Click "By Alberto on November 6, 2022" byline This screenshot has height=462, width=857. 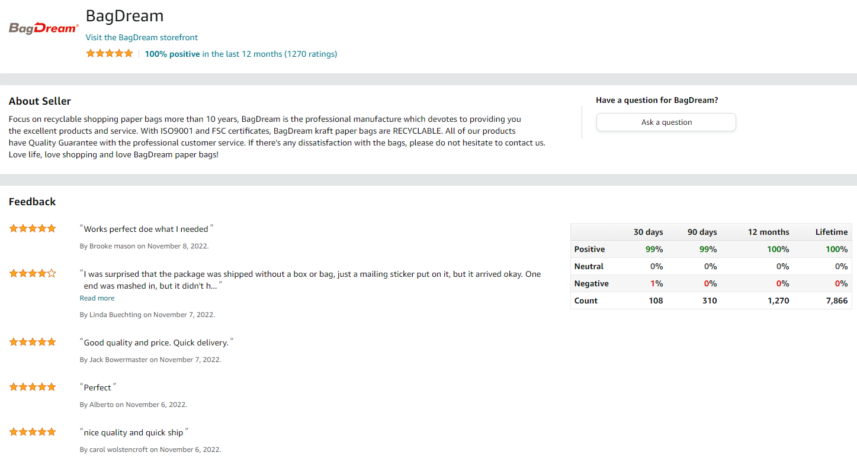click(133, 405)
